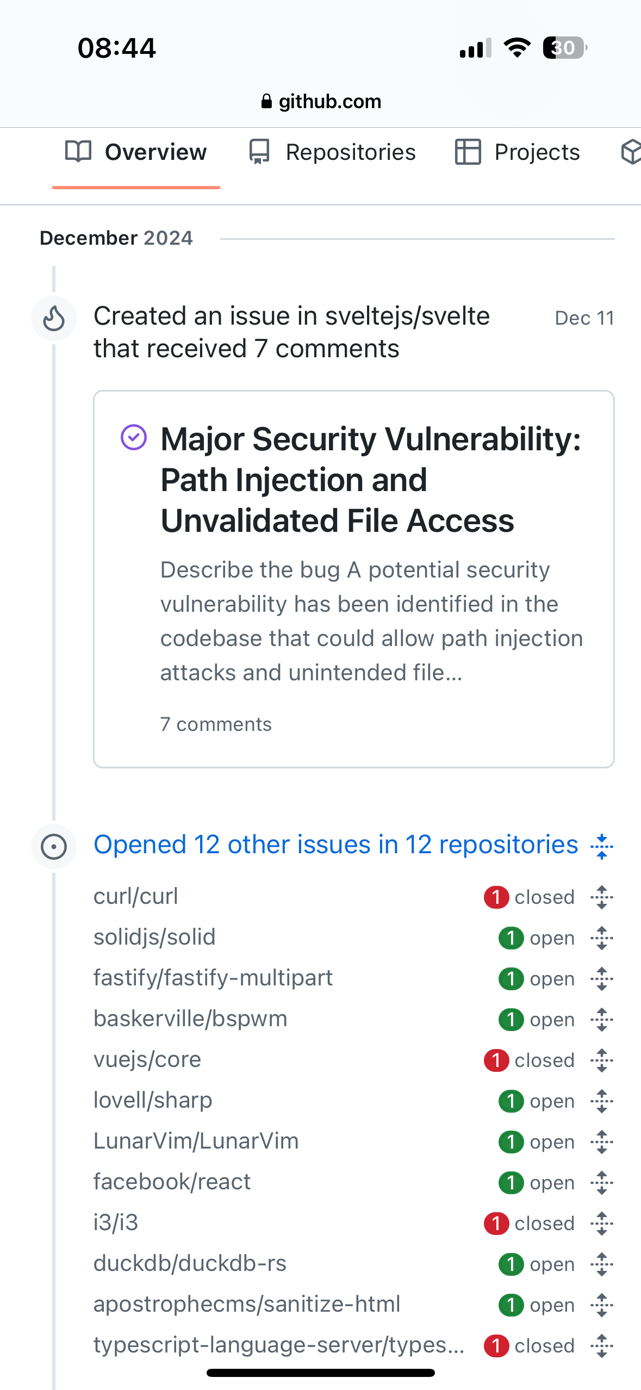Expand the vuejs/core issue row
This screenshot has height=1390, width=641.
tap(602, 1060)
